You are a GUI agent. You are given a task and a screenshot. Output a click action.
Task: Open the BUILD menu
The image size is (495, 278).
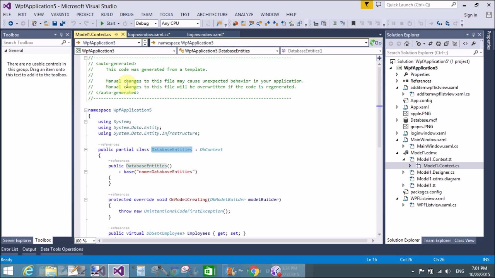pos(107,14)
